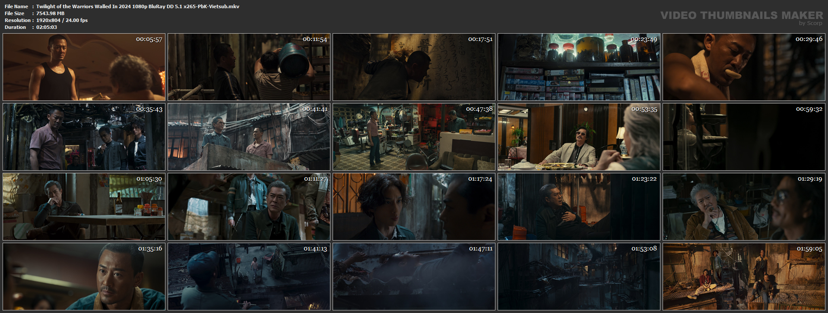Select the dark frame at 00:59:32

(x=744, y=137)
